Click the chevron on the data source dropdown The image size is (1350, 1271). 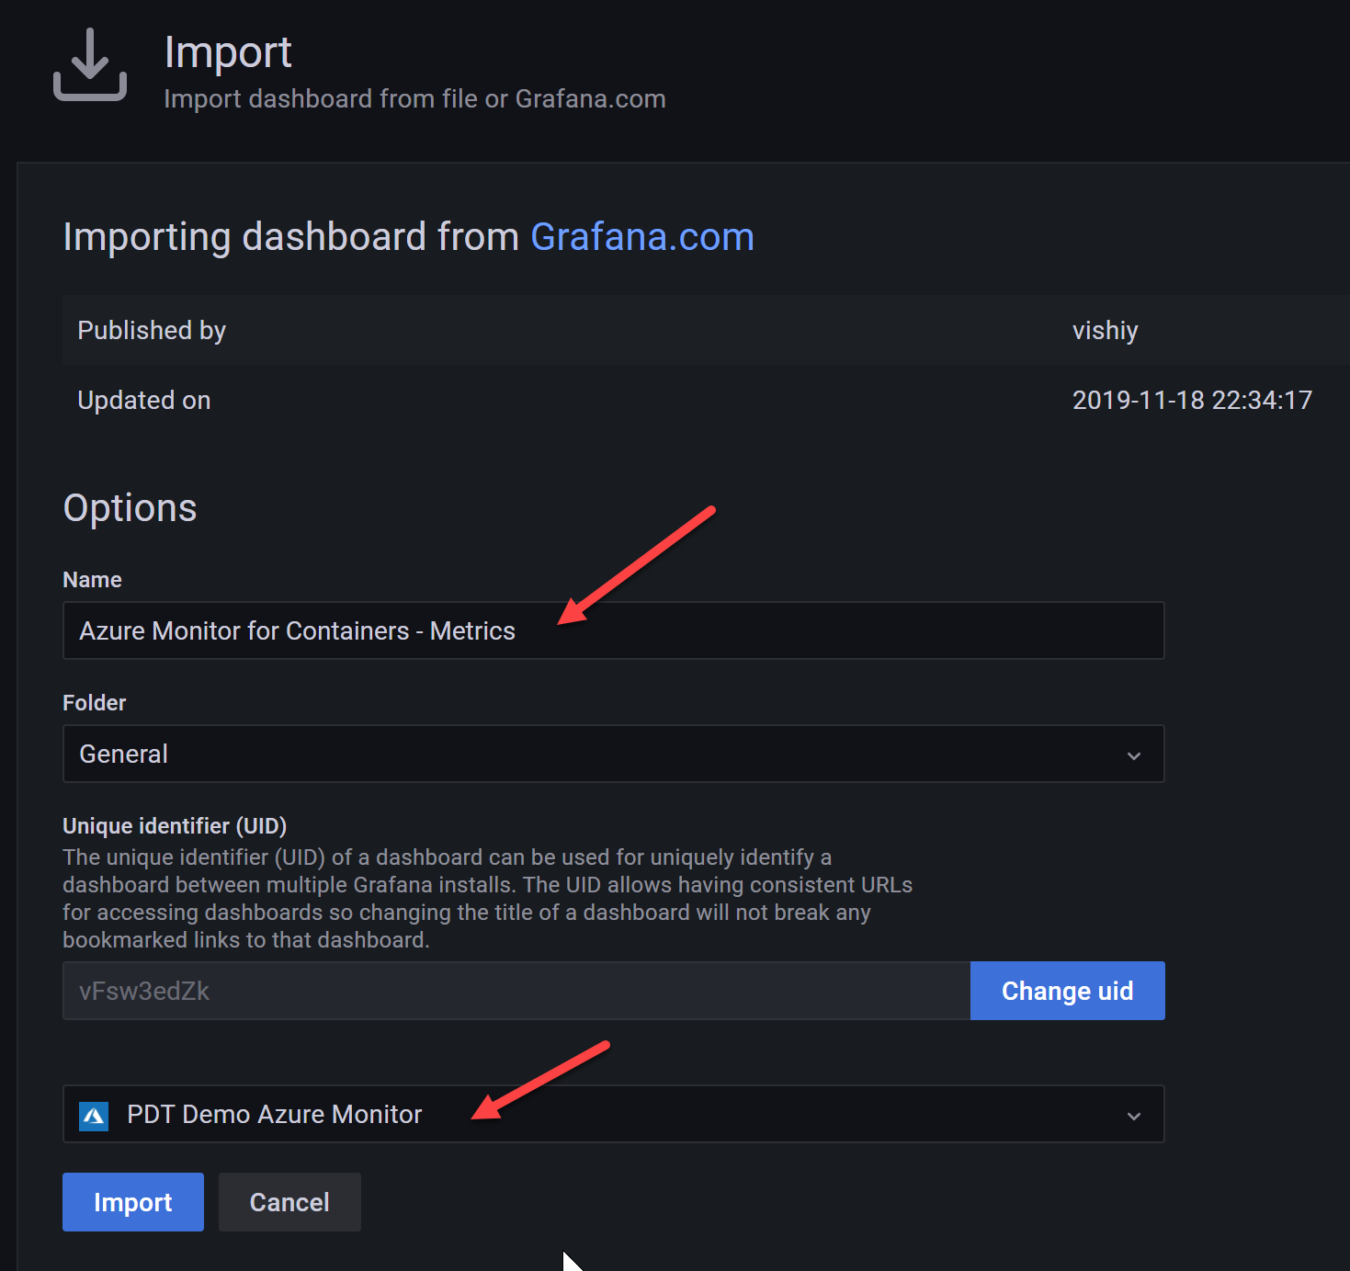(x=1134, y=1116)
